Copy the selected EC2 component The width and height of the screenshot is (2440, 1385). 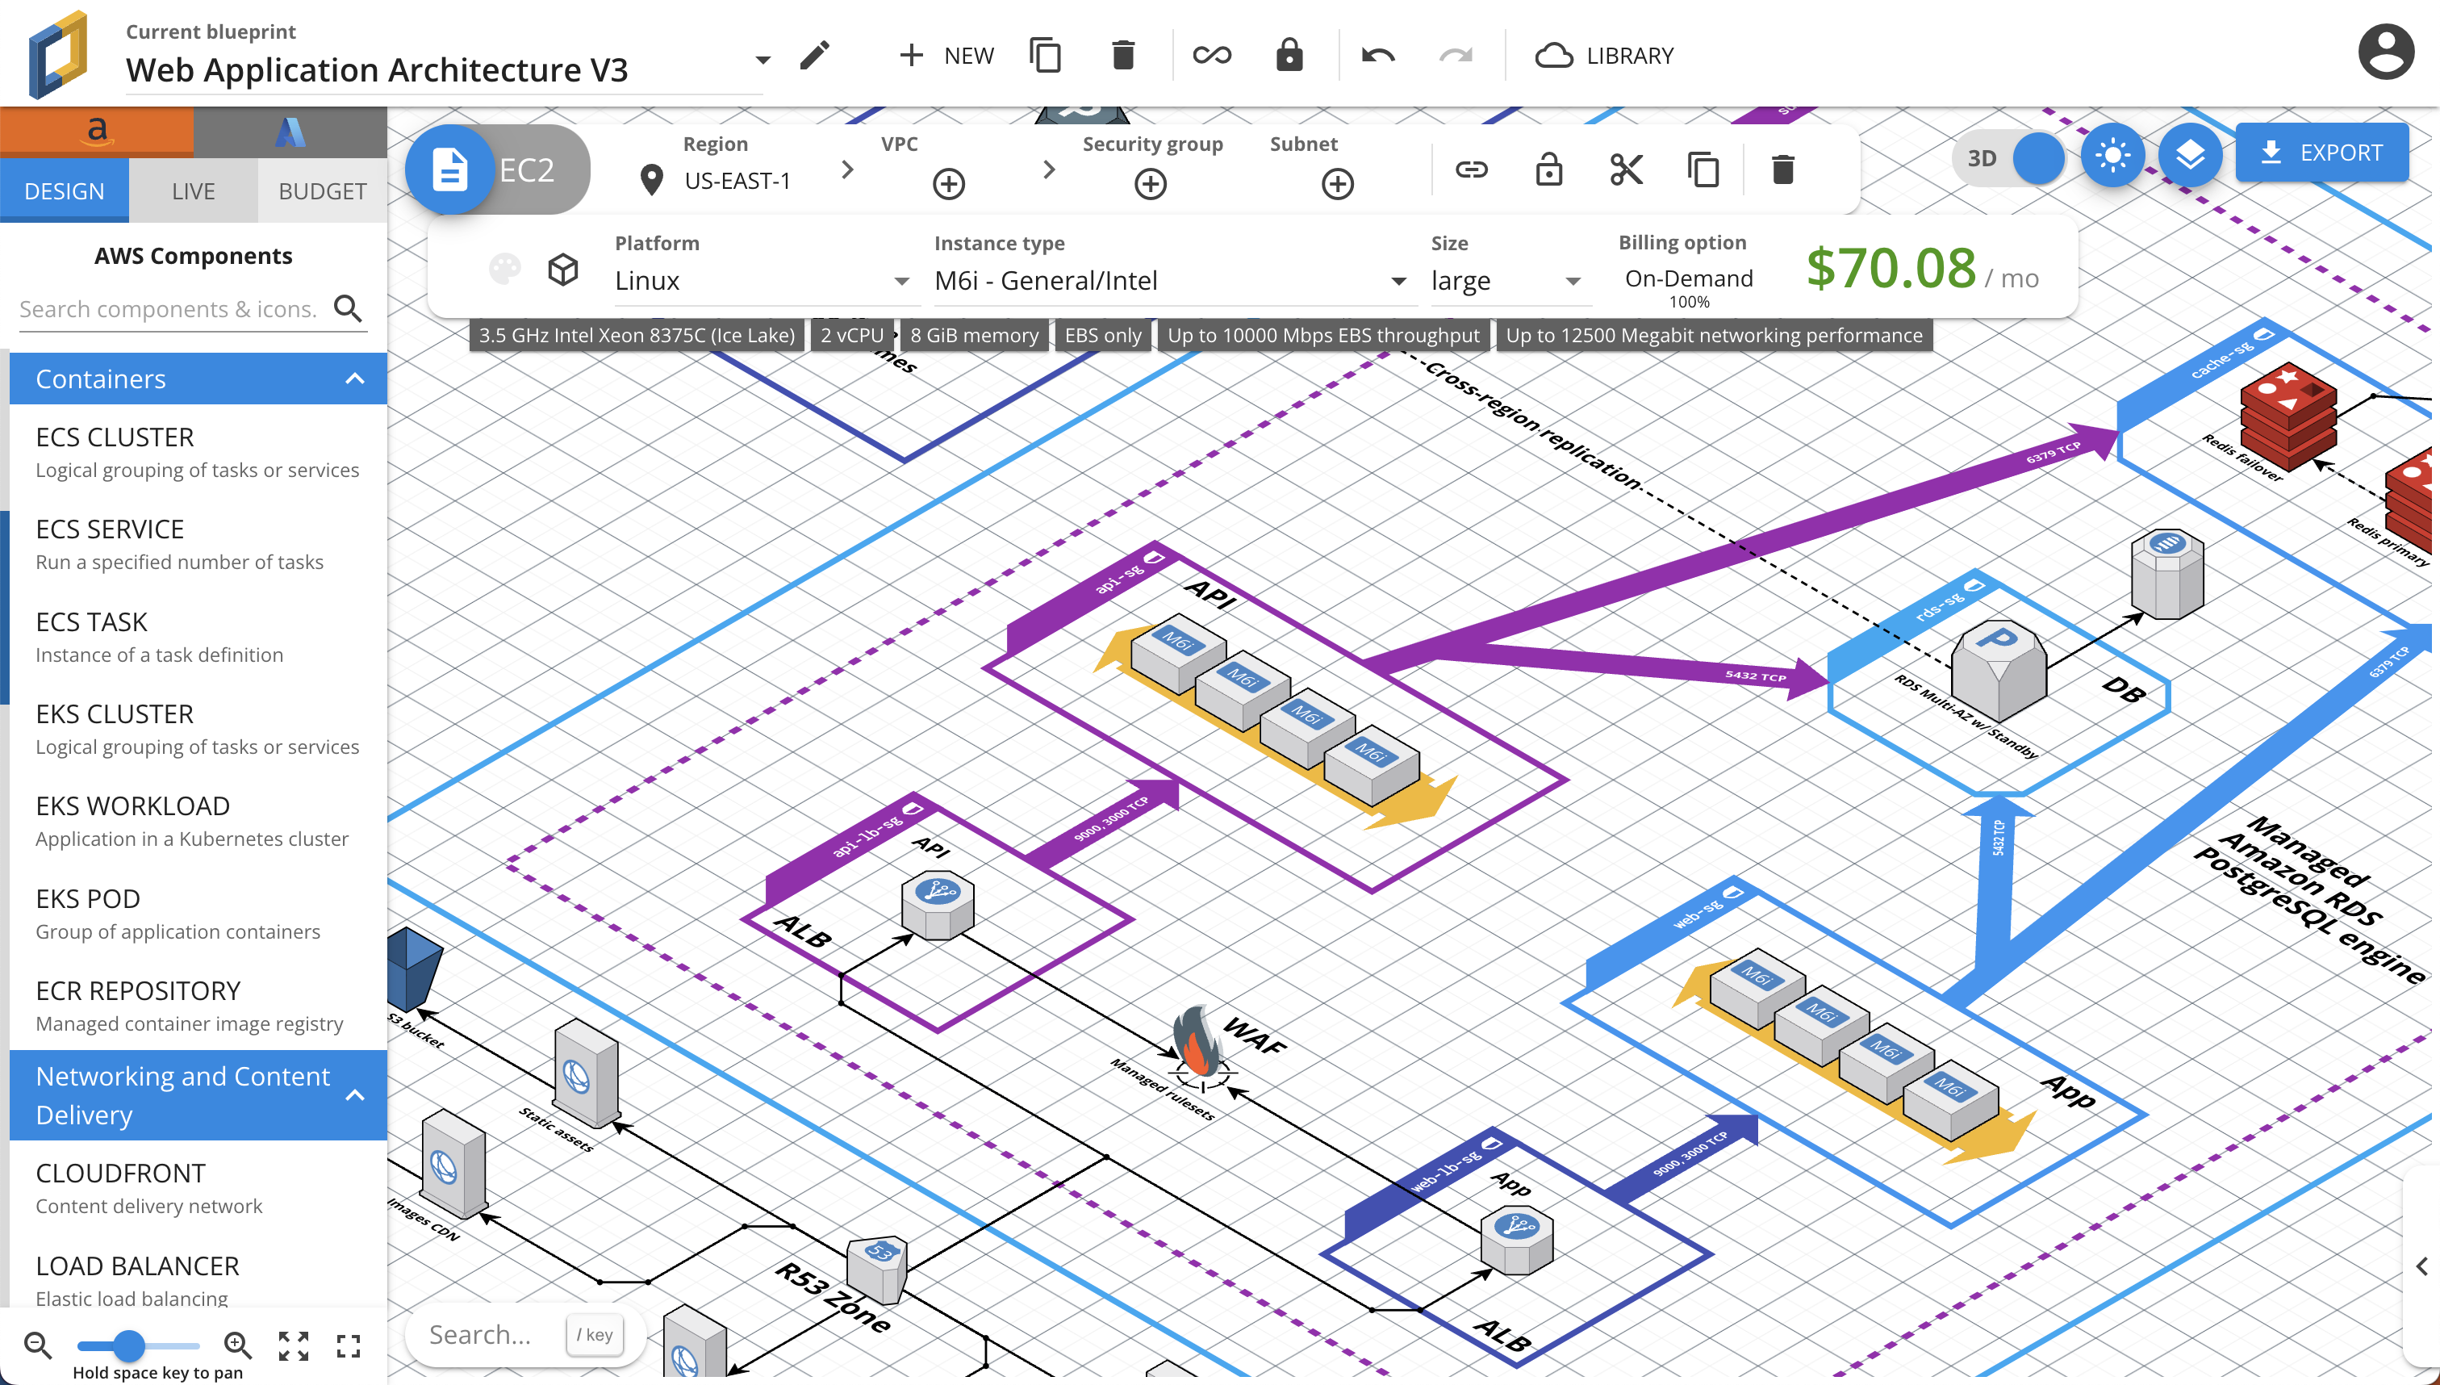[x=1703, y=169]
